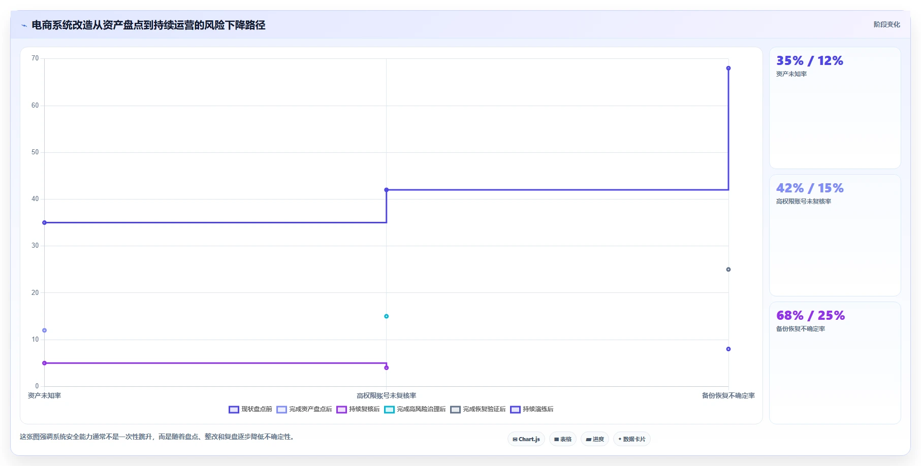The height and width of the screenshot is (466, 921).
Task: Open the 68% / 25% 备份恢复不确定率 card
Action: 835,363
